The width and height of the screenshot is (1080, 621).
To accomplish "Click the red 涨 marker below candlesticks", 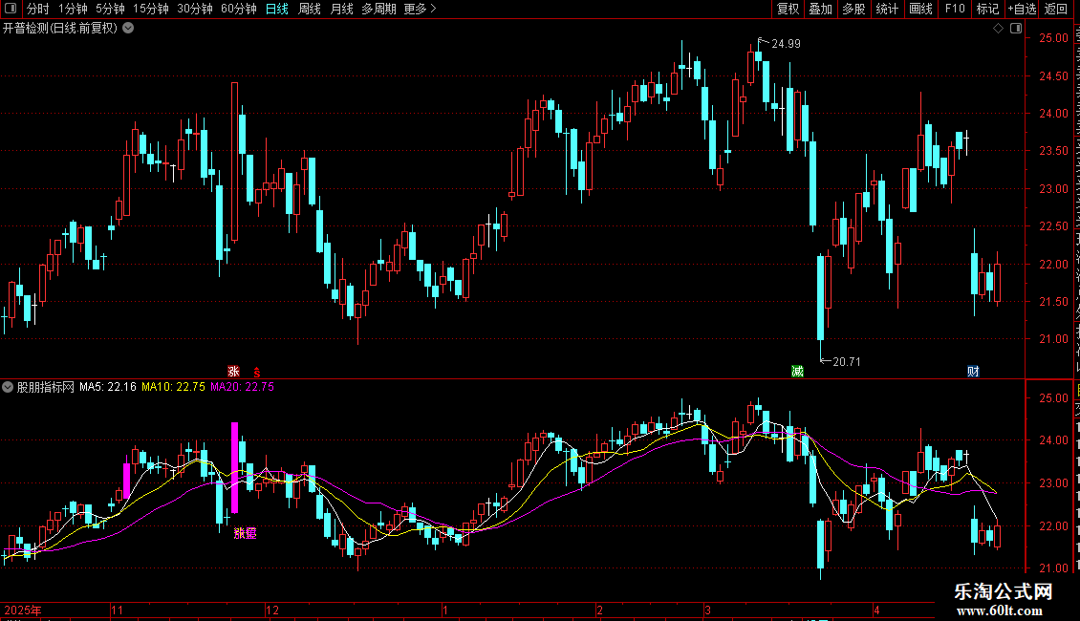I will coord(233,371).
